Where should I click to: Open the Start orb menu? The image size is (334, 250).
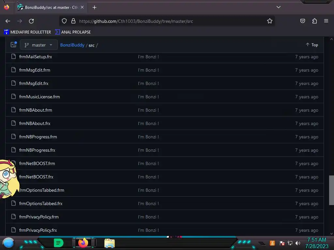[x=8, y=243]
